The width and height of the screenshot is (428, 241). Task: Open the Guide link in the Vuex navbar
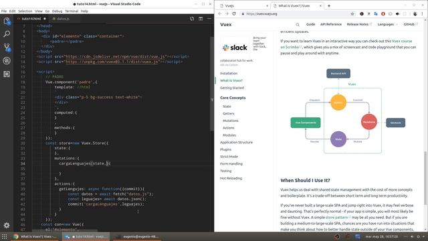coord(310,24)
